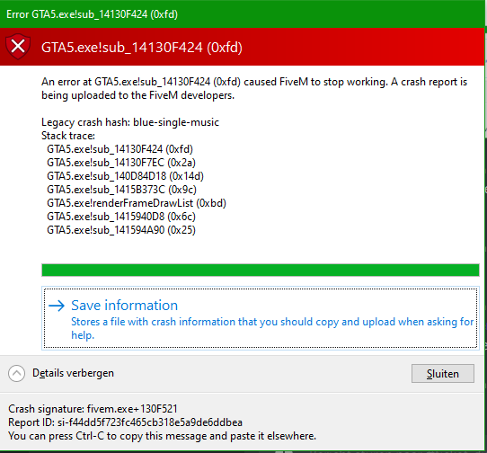This screenshot has width=487, height=453.
Task: Click the blue Save information arrow icon
Action: (57, 306)
